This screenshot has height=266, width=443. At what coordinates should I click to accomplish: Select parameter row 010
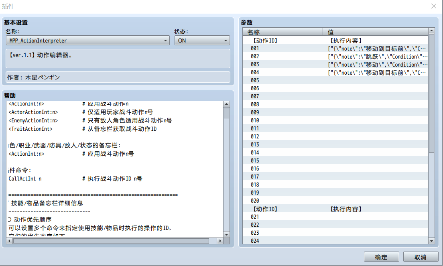point(335,121)
